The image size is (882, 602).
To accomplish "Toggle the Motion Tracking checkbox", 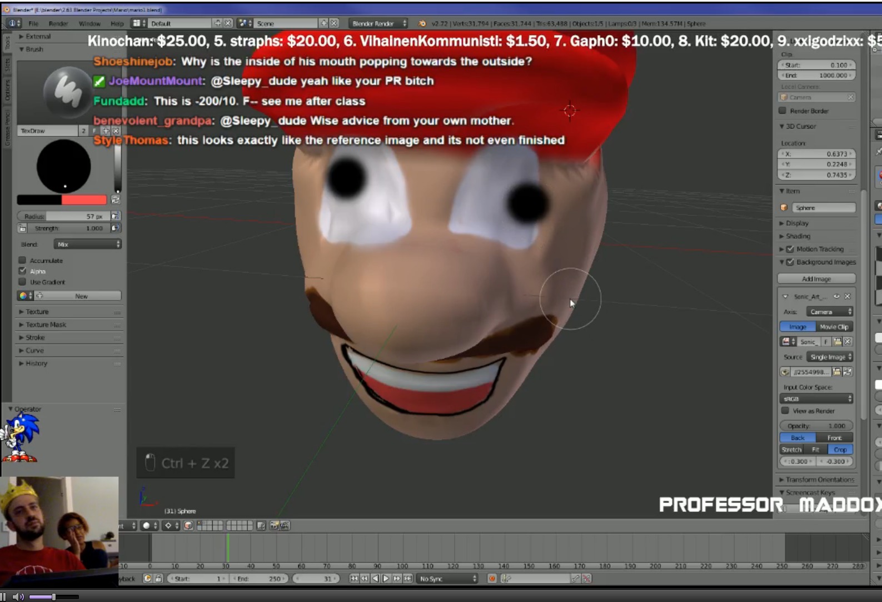I will point(790,249).
